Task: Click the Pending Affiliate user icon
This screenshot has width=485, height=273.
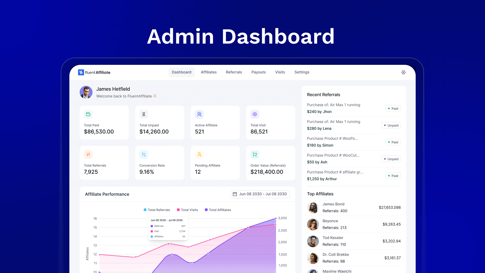Action: [x=199, y=154]
